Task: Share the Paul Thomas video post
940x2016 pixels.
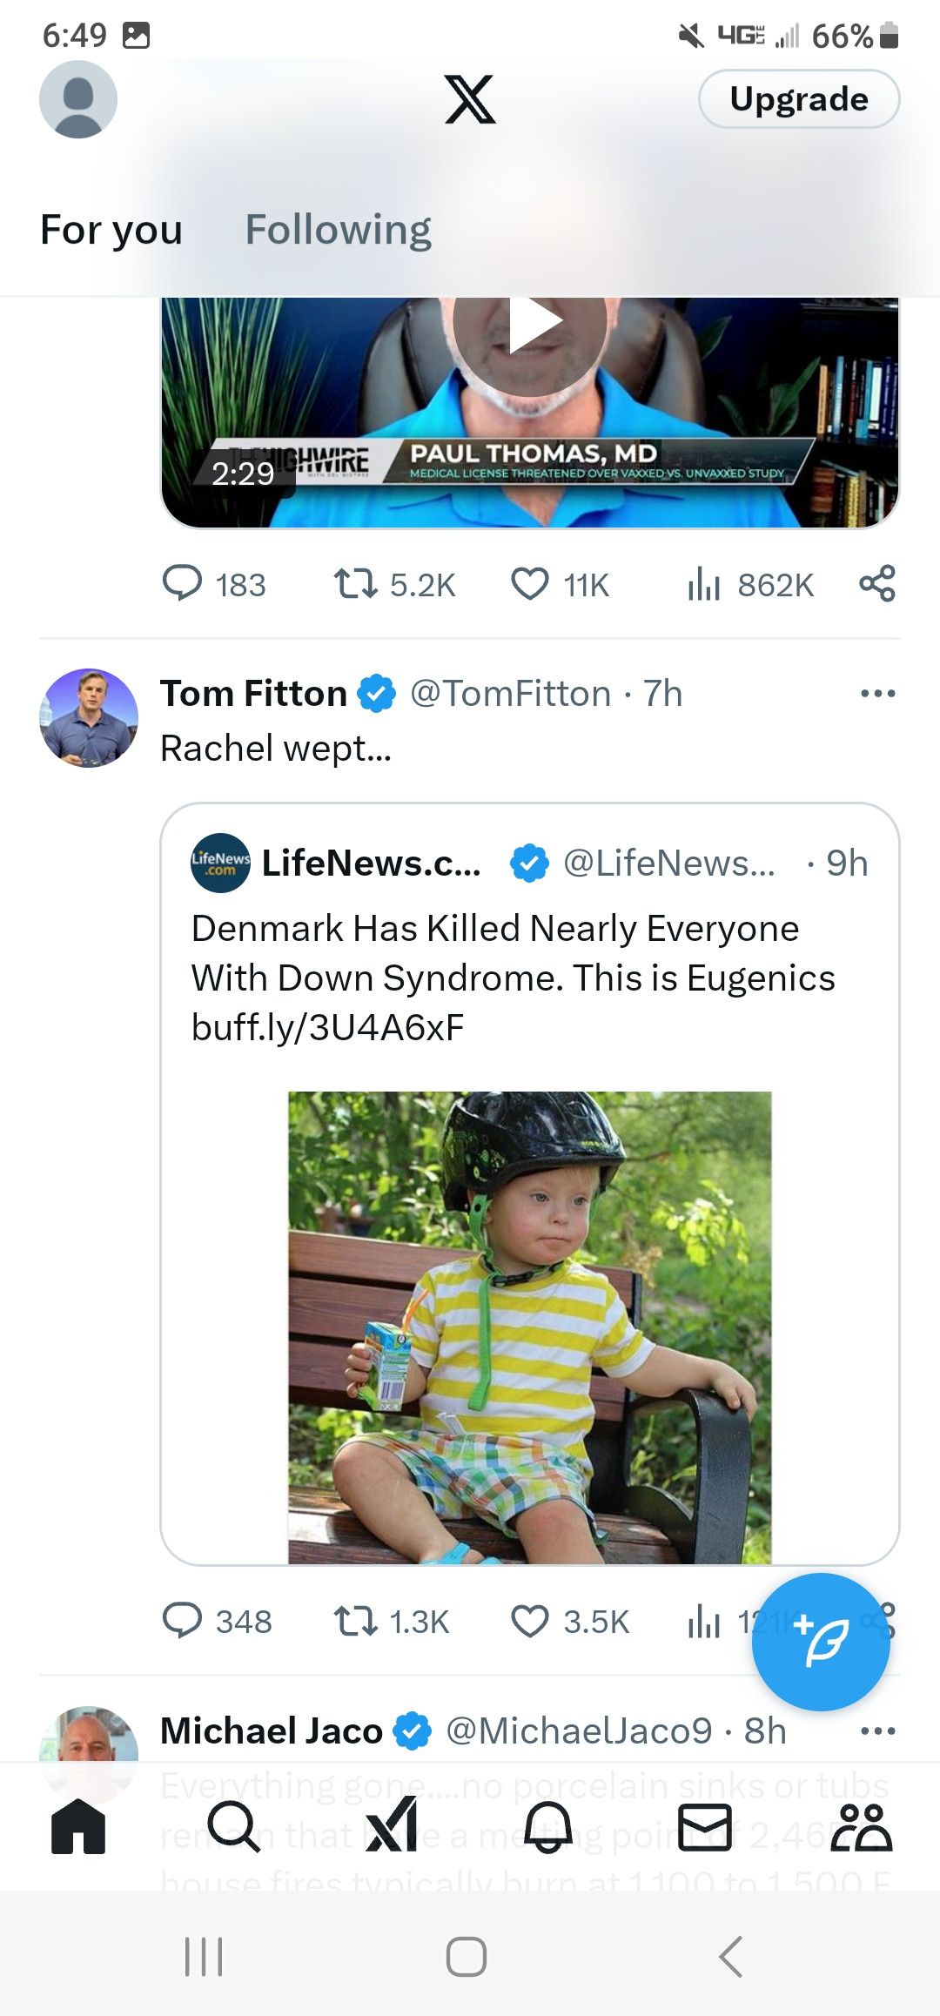Action: click(x=876, y=584)
